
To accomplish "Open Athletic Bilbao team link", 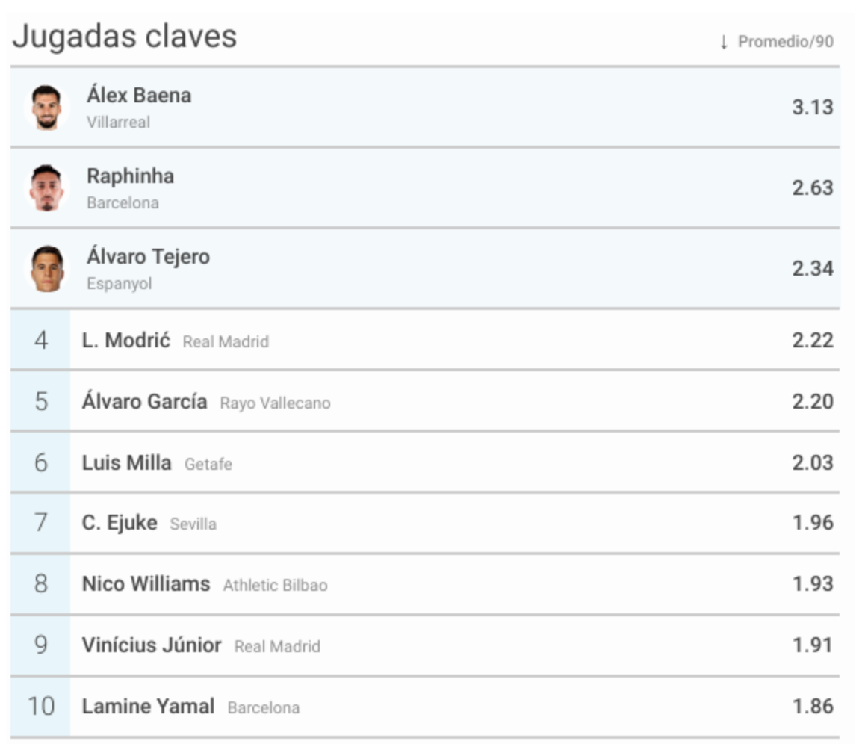I will tap(275, 586).
